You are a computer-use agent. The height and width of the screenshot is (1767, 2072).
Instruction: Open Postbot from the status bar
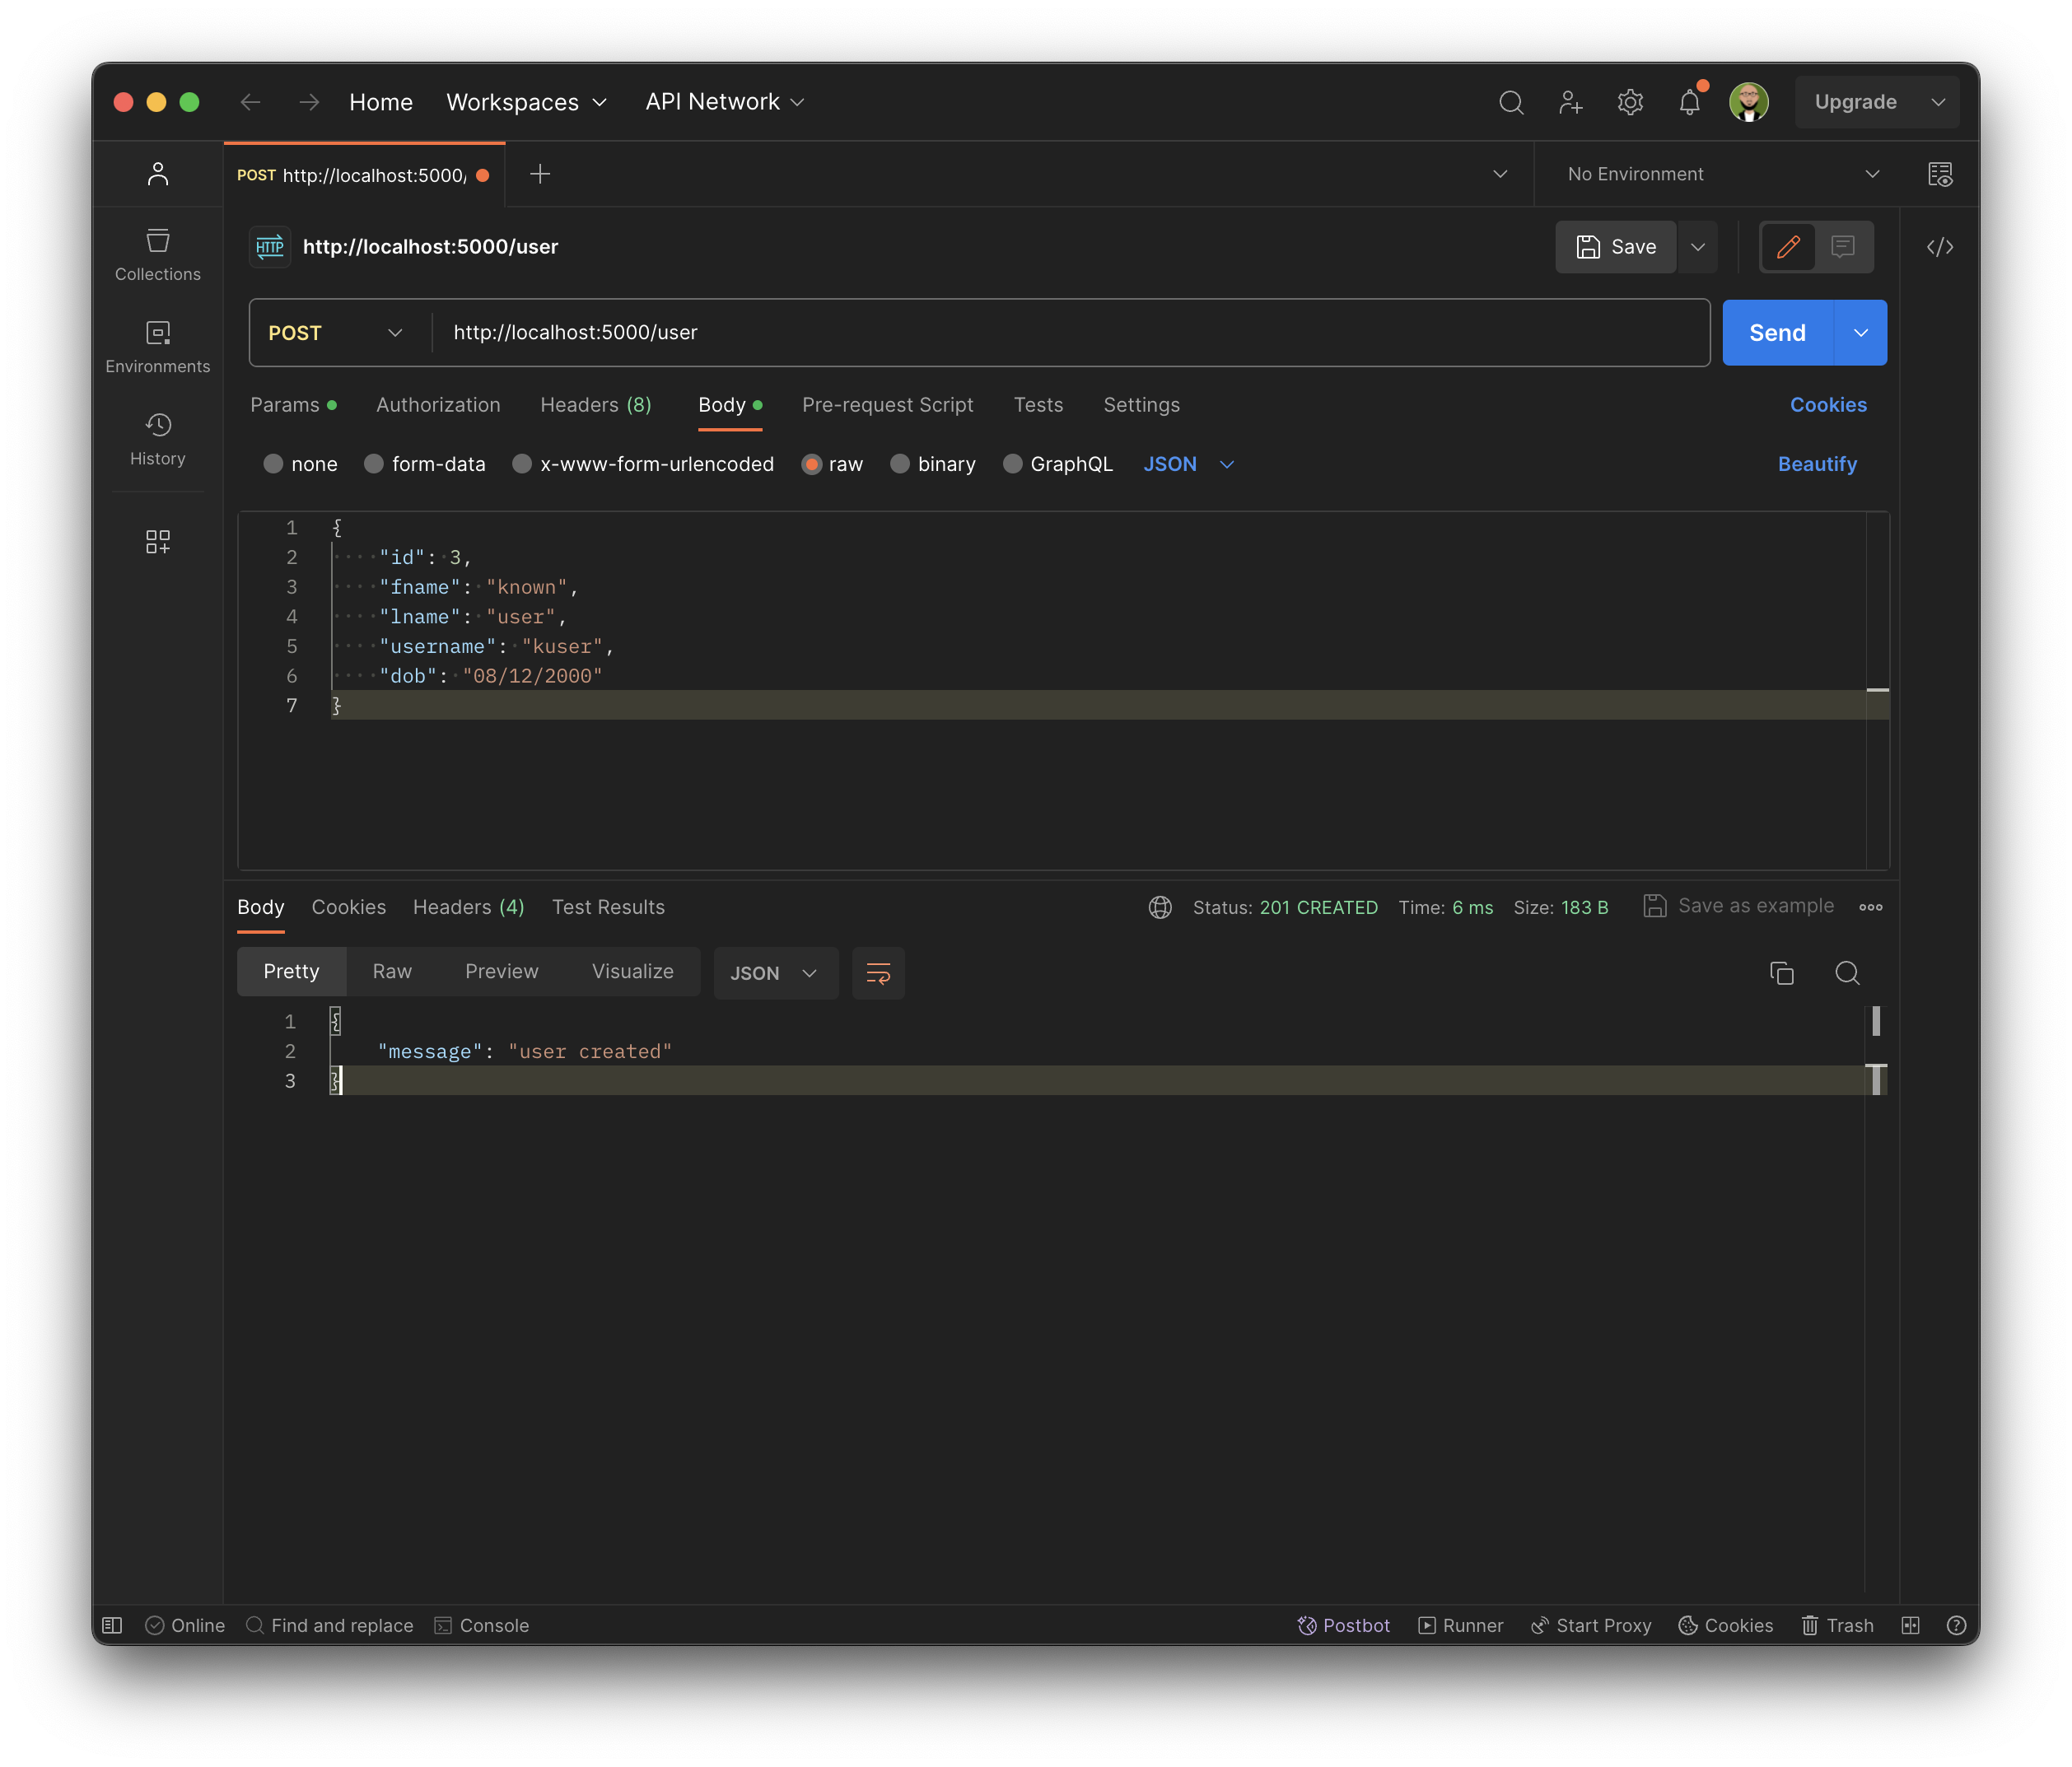1344,1625
